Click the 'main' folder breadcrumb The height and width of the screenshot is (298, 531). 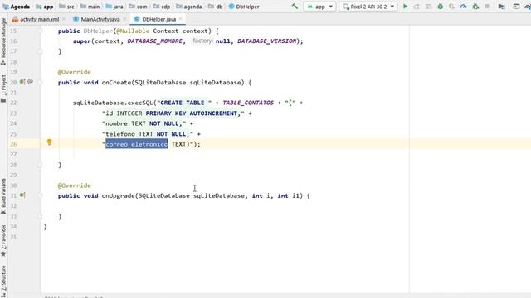point(90,7)
